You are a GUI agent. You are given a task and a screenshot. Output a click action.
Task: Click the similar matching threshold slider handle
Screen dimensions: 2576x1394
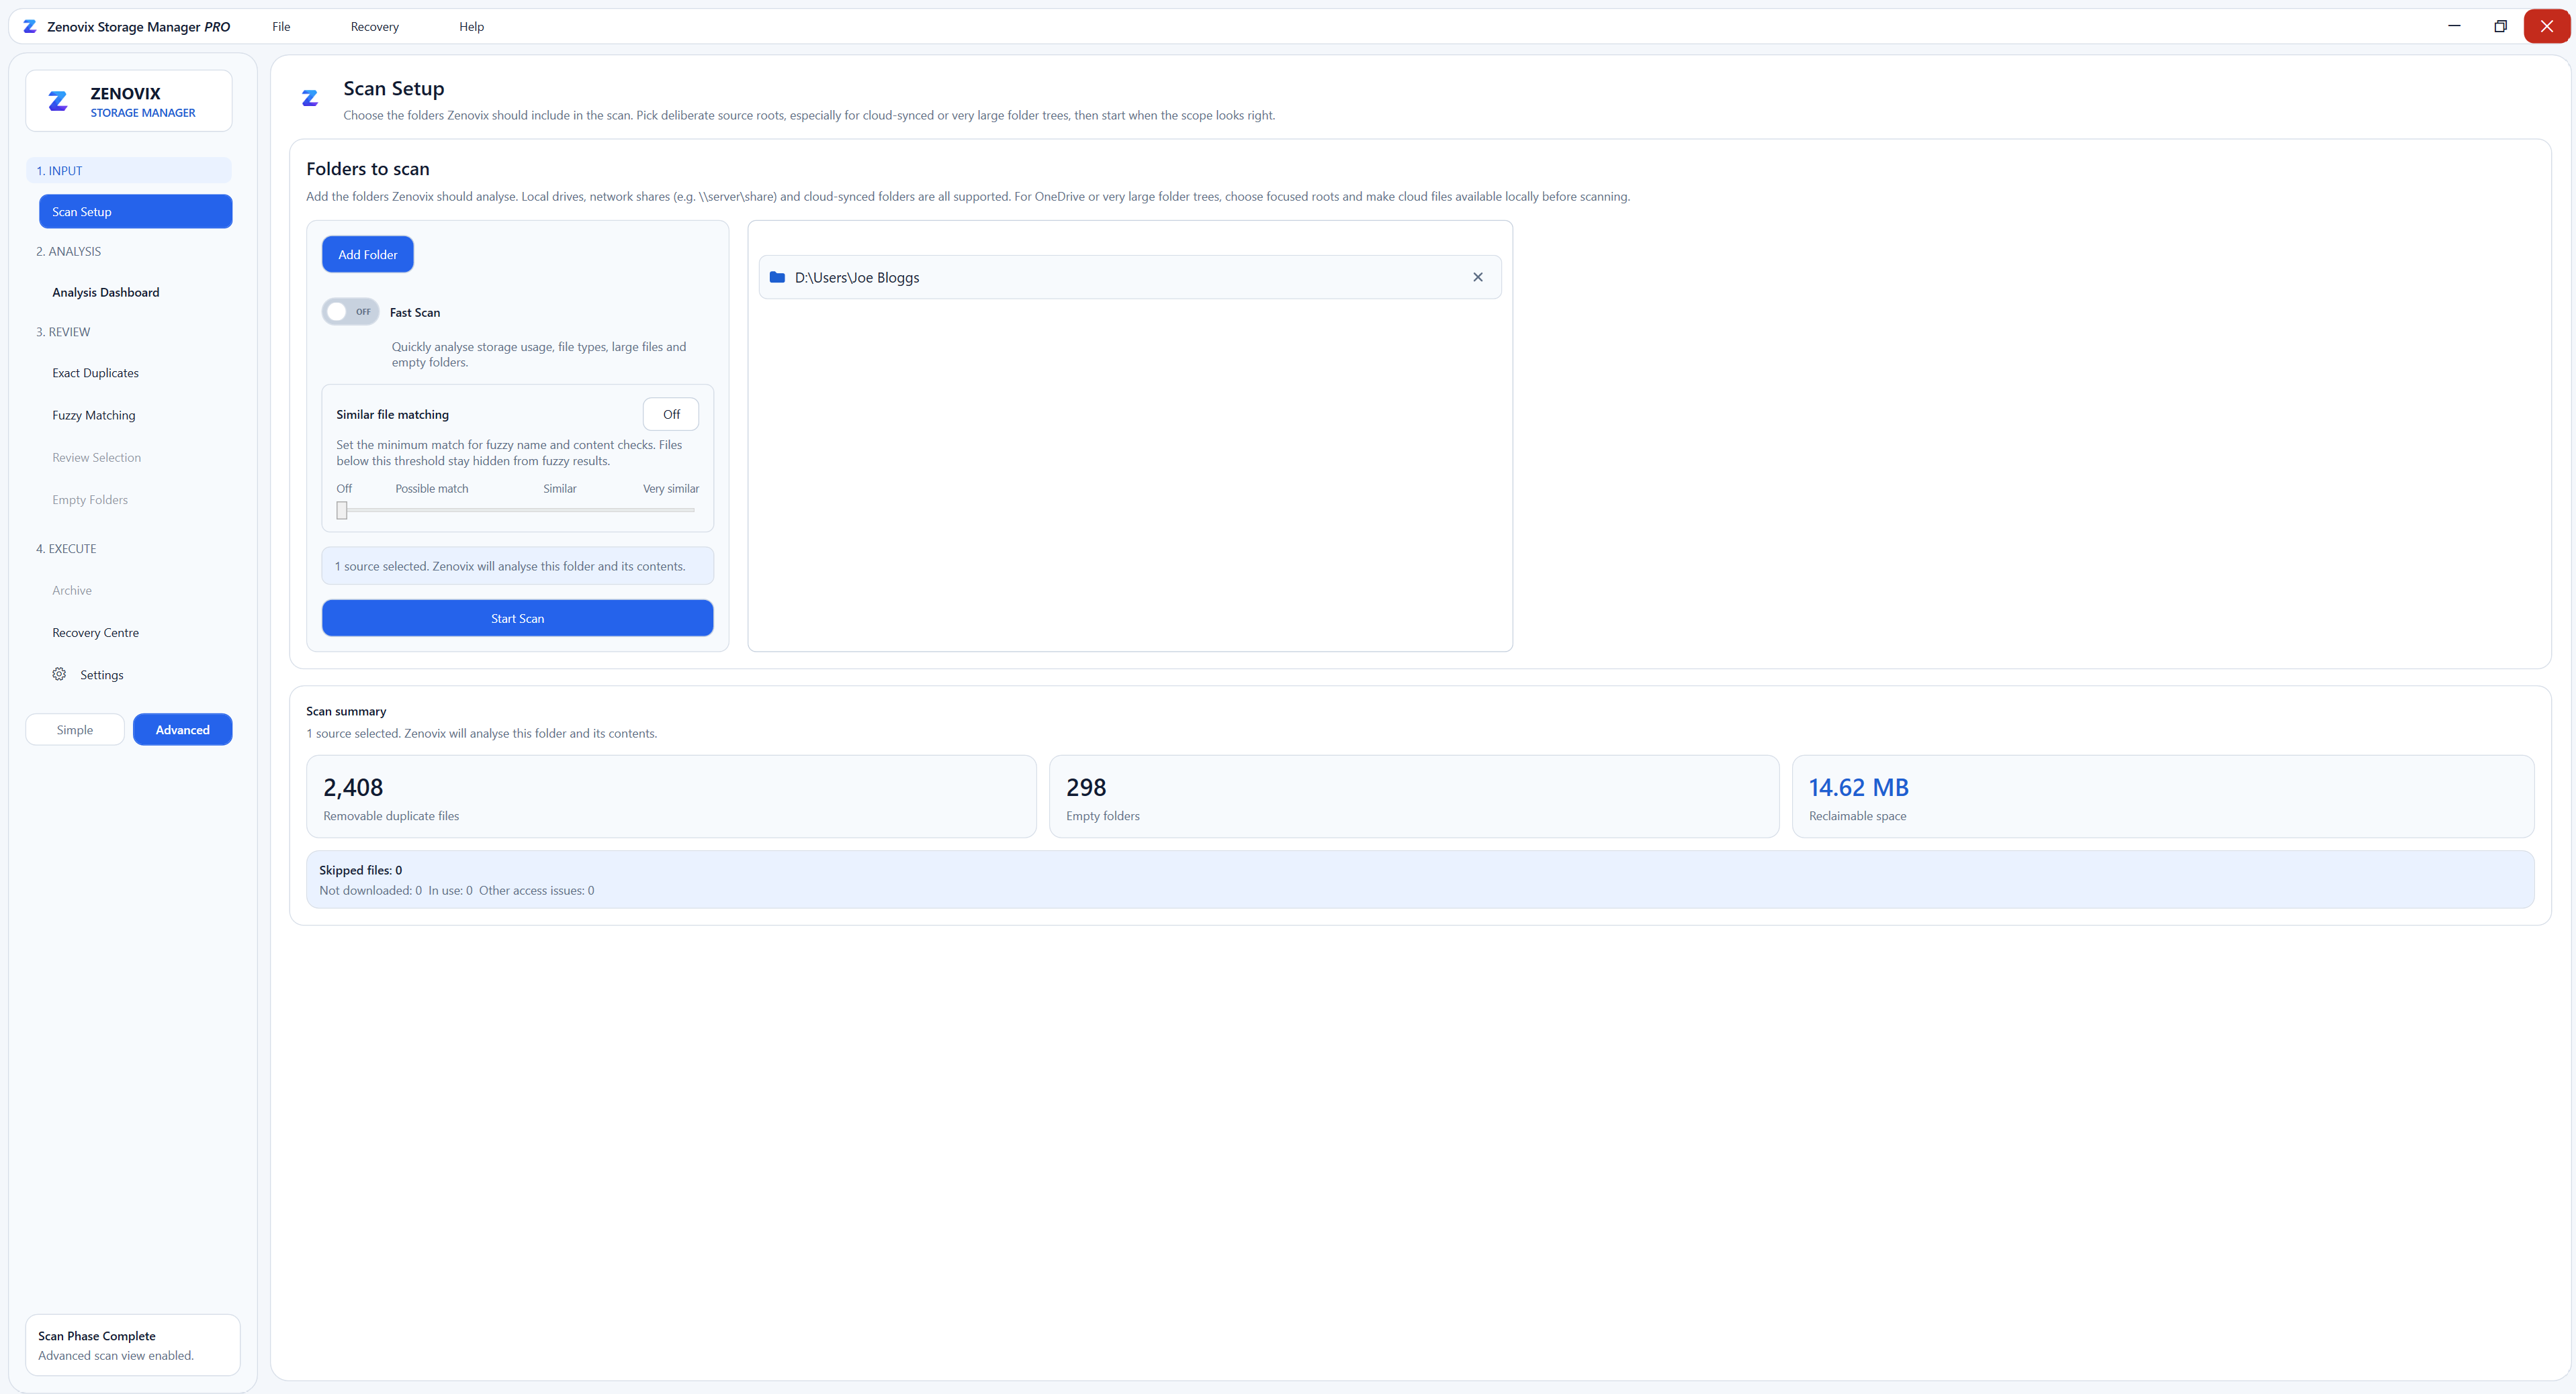coord(342,511)
